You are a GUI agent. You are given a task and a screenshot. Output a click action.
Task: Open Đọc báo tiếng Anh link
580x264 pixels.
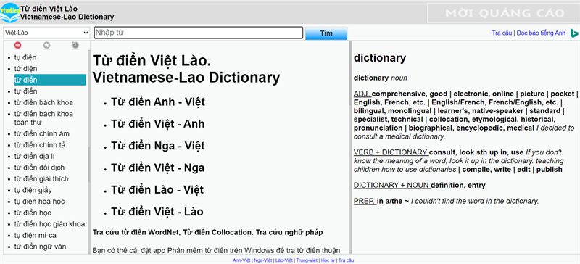click(x=541, y=33)
